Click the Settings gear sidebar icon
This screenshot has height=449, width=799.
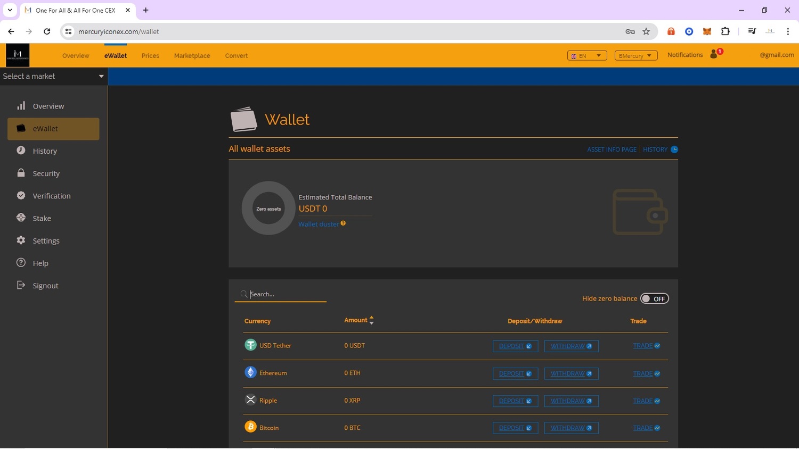point(21,240)
